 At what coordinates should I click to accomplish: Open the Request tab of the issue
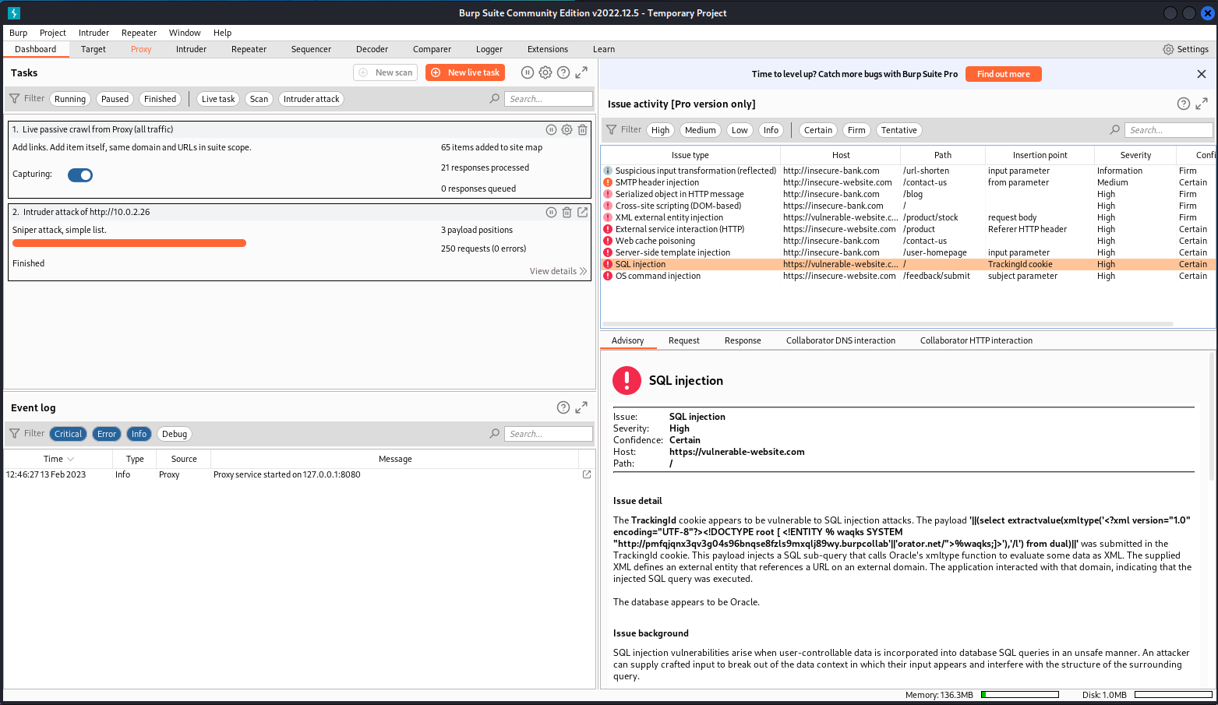tap(684, 340)
